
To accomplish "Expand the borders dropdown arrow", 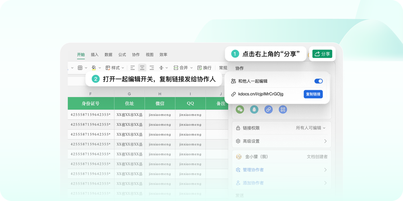I will coord(86,68).
